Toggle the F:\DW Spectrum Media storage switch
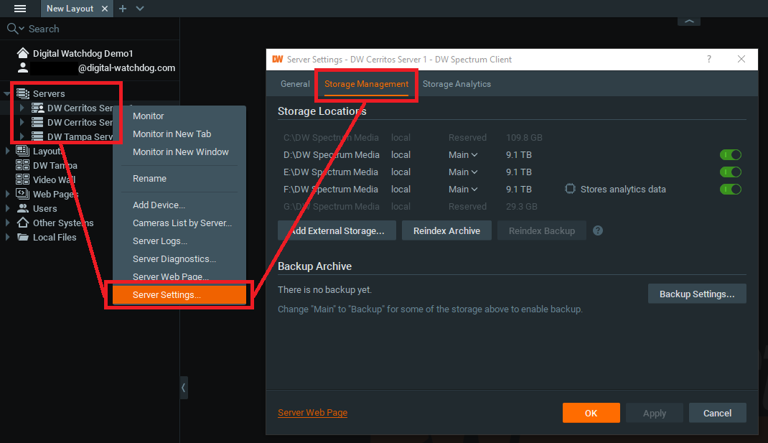768x443 pixels. click(730, 189)
